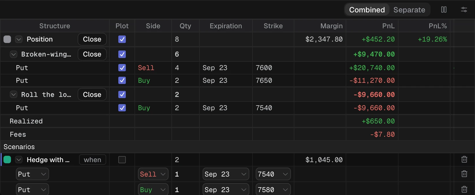Open option type dropdown for Sell leg
This screenshot has width=475, height=195.
coord(32,174)
